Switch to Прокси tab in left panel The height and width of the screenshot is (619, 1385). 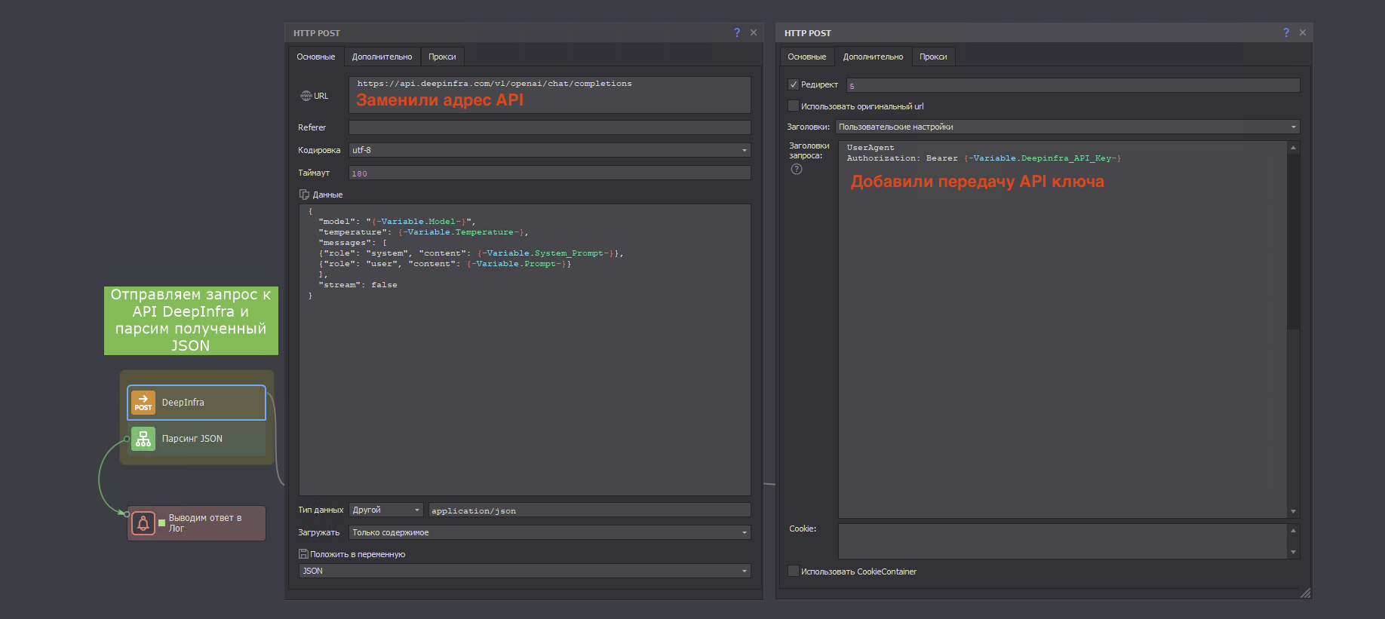point(442,57)
